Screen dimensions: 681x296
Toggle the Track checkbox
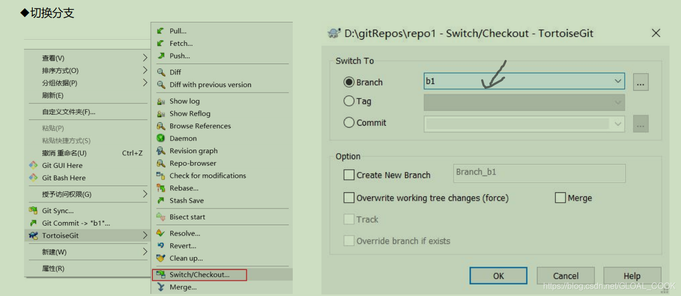click(x=349, y=219)
